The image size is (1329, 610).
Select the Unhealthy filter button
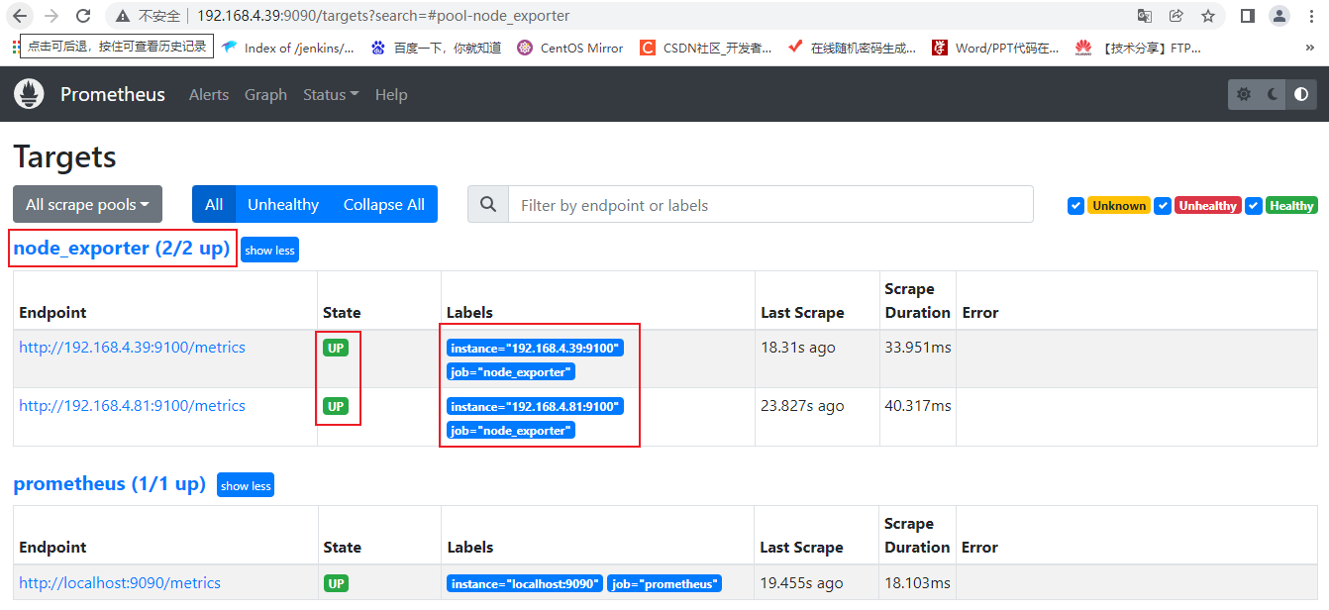click(283, 204)
